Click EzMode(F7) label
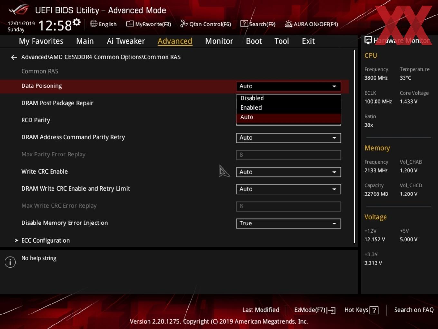Image resolution: width=438 pixels, height=329 pixels. click(x=310, y=310)
